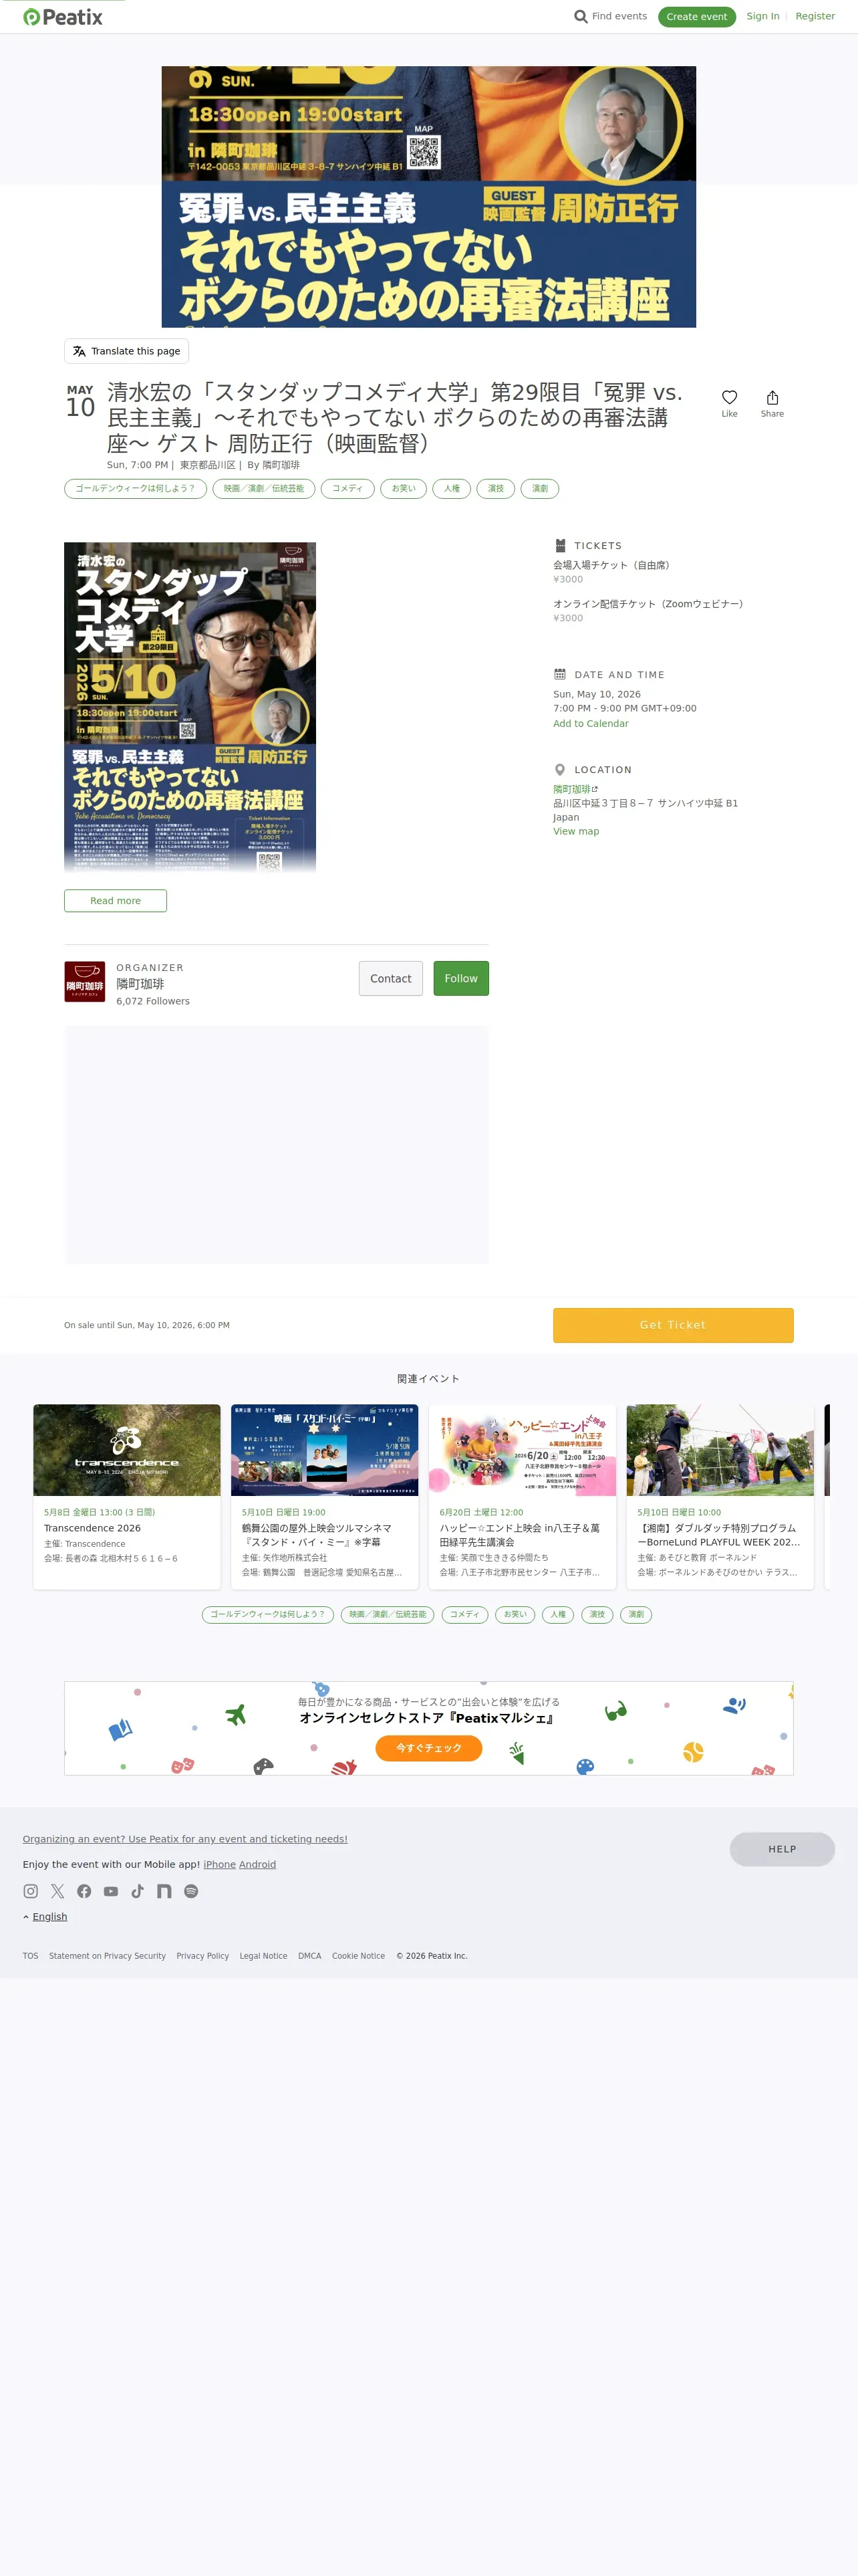Click the yellow Get Ticket button
The height and width of the screenshot is (2576, 858).
(x=673, y=1325)
